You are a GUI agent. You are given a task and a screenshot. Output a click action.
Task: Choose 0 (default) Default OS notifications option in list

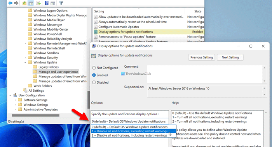coord(134,127)
